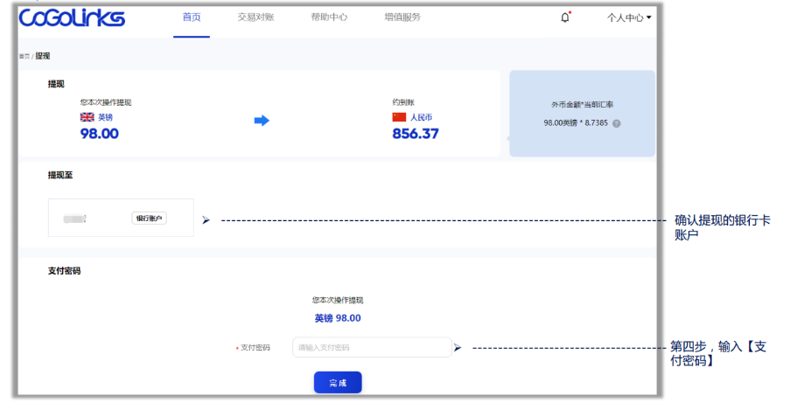Click the 人民币 currency label
The width and height of the screenshot is (790, 403).
(x=421, y=117)
